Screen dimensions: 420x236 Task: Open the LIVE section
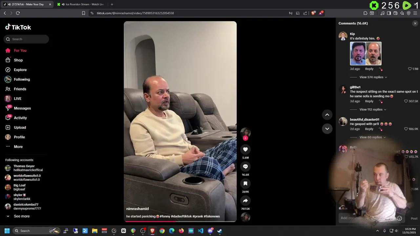(17, 99)
